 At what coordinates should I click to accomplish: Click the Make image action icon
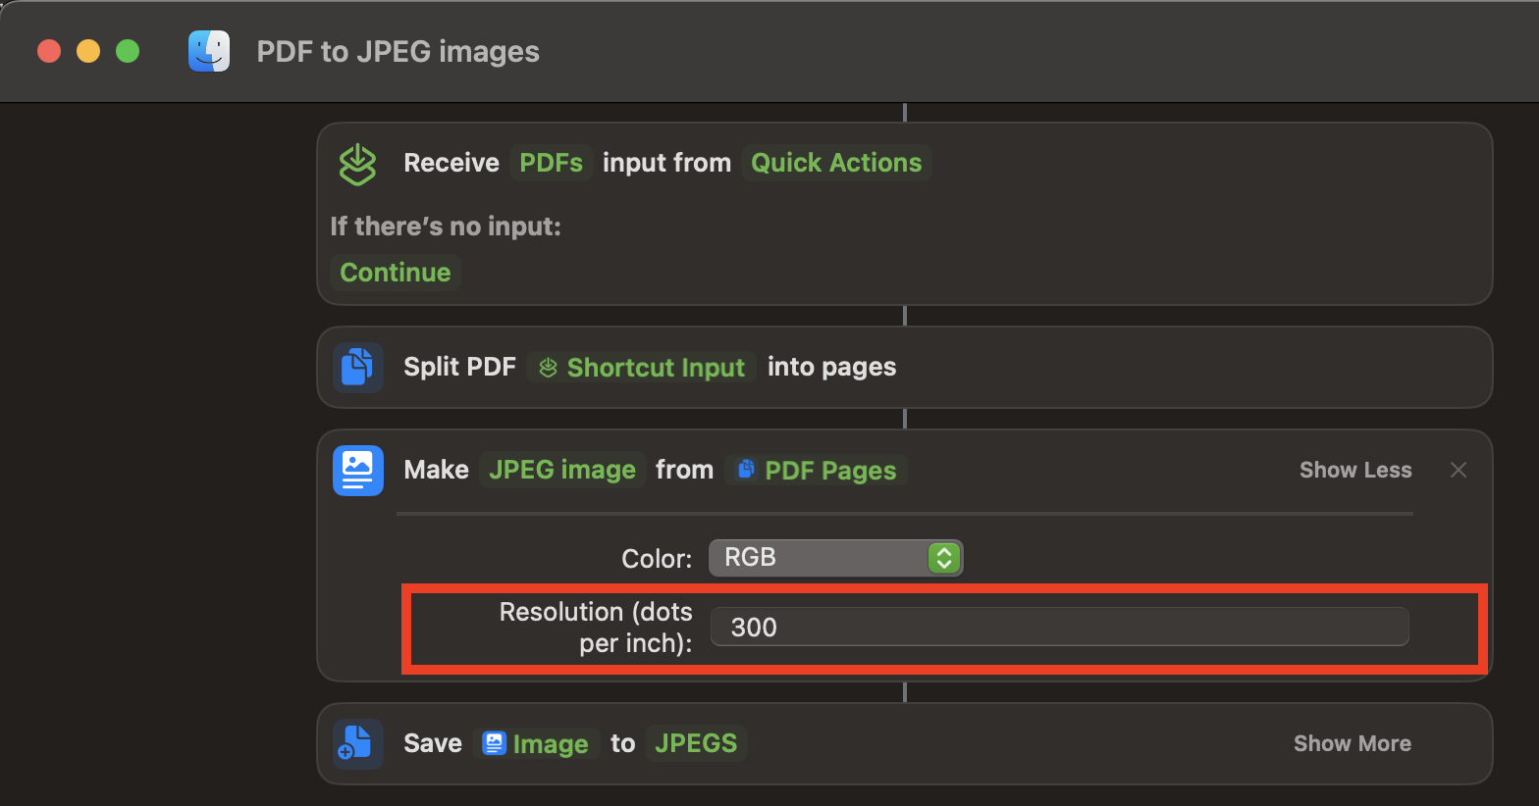click(x=357, y=471)
